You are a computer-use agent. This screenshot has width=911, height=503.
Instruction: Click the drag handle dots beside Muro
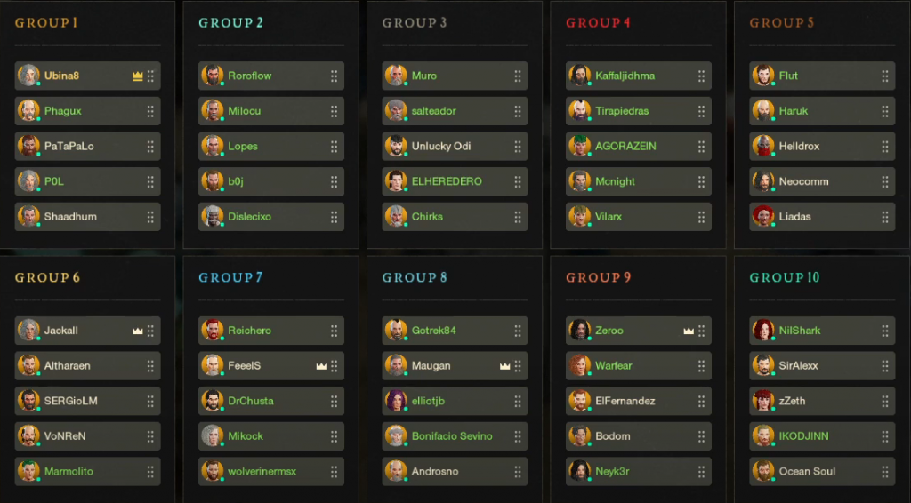[518, 76]
